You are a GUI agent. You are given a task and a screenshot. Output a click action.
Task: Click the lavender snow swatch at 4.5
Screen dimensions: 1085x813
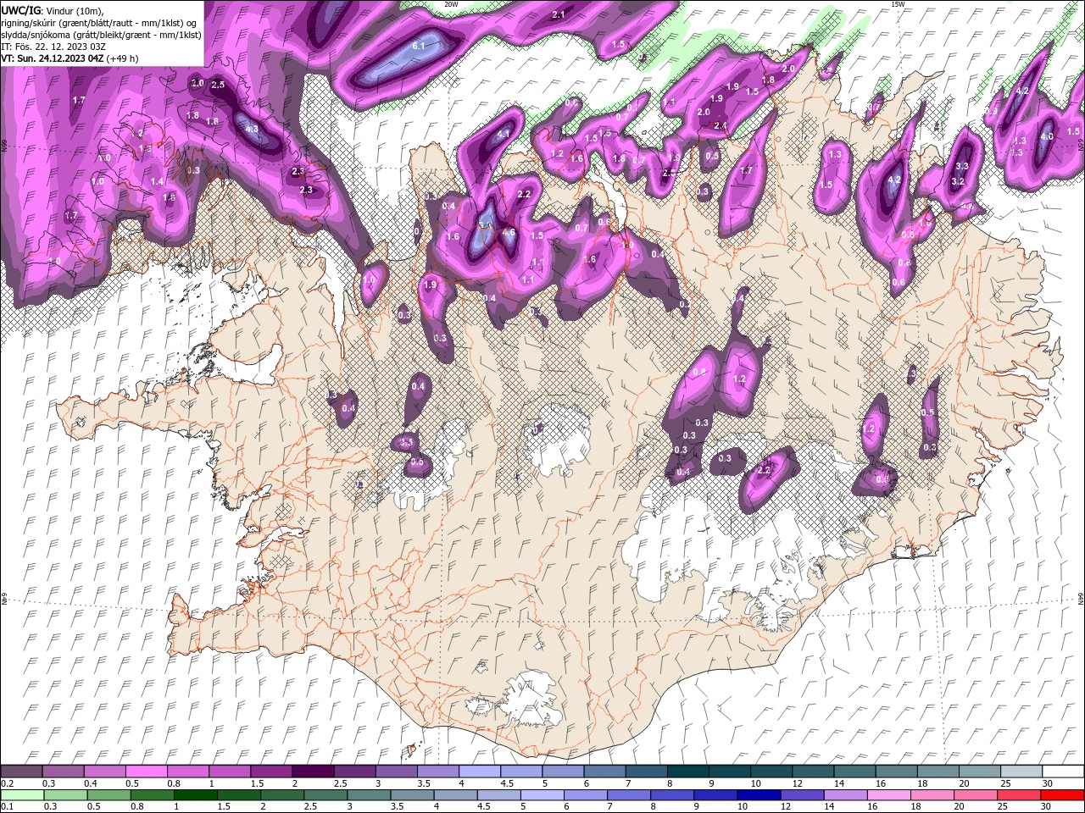pos(520,772)
